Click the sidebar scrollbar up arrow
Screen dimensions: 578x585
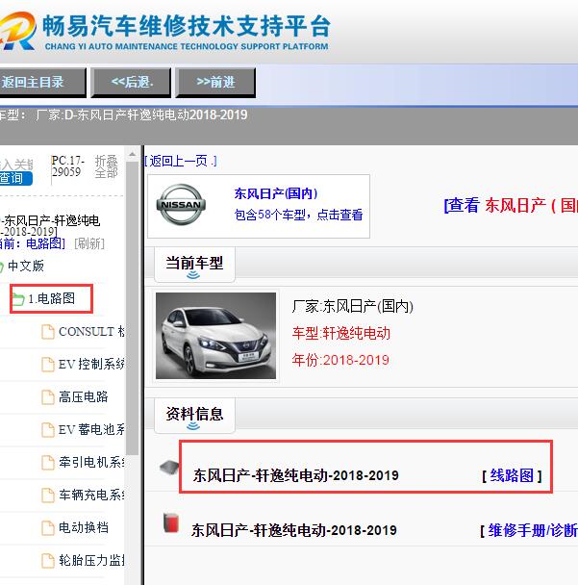click(x=132, y=154)
